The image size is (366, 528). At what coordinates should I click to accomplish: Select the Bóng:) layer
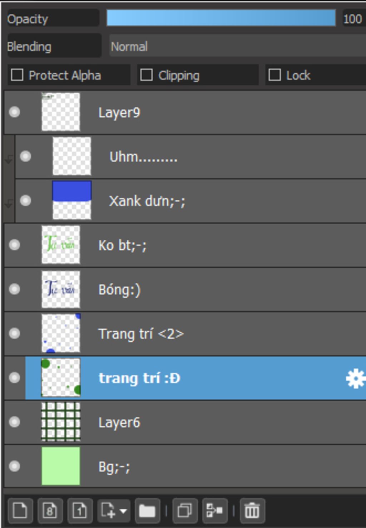(x=185, y=289)
